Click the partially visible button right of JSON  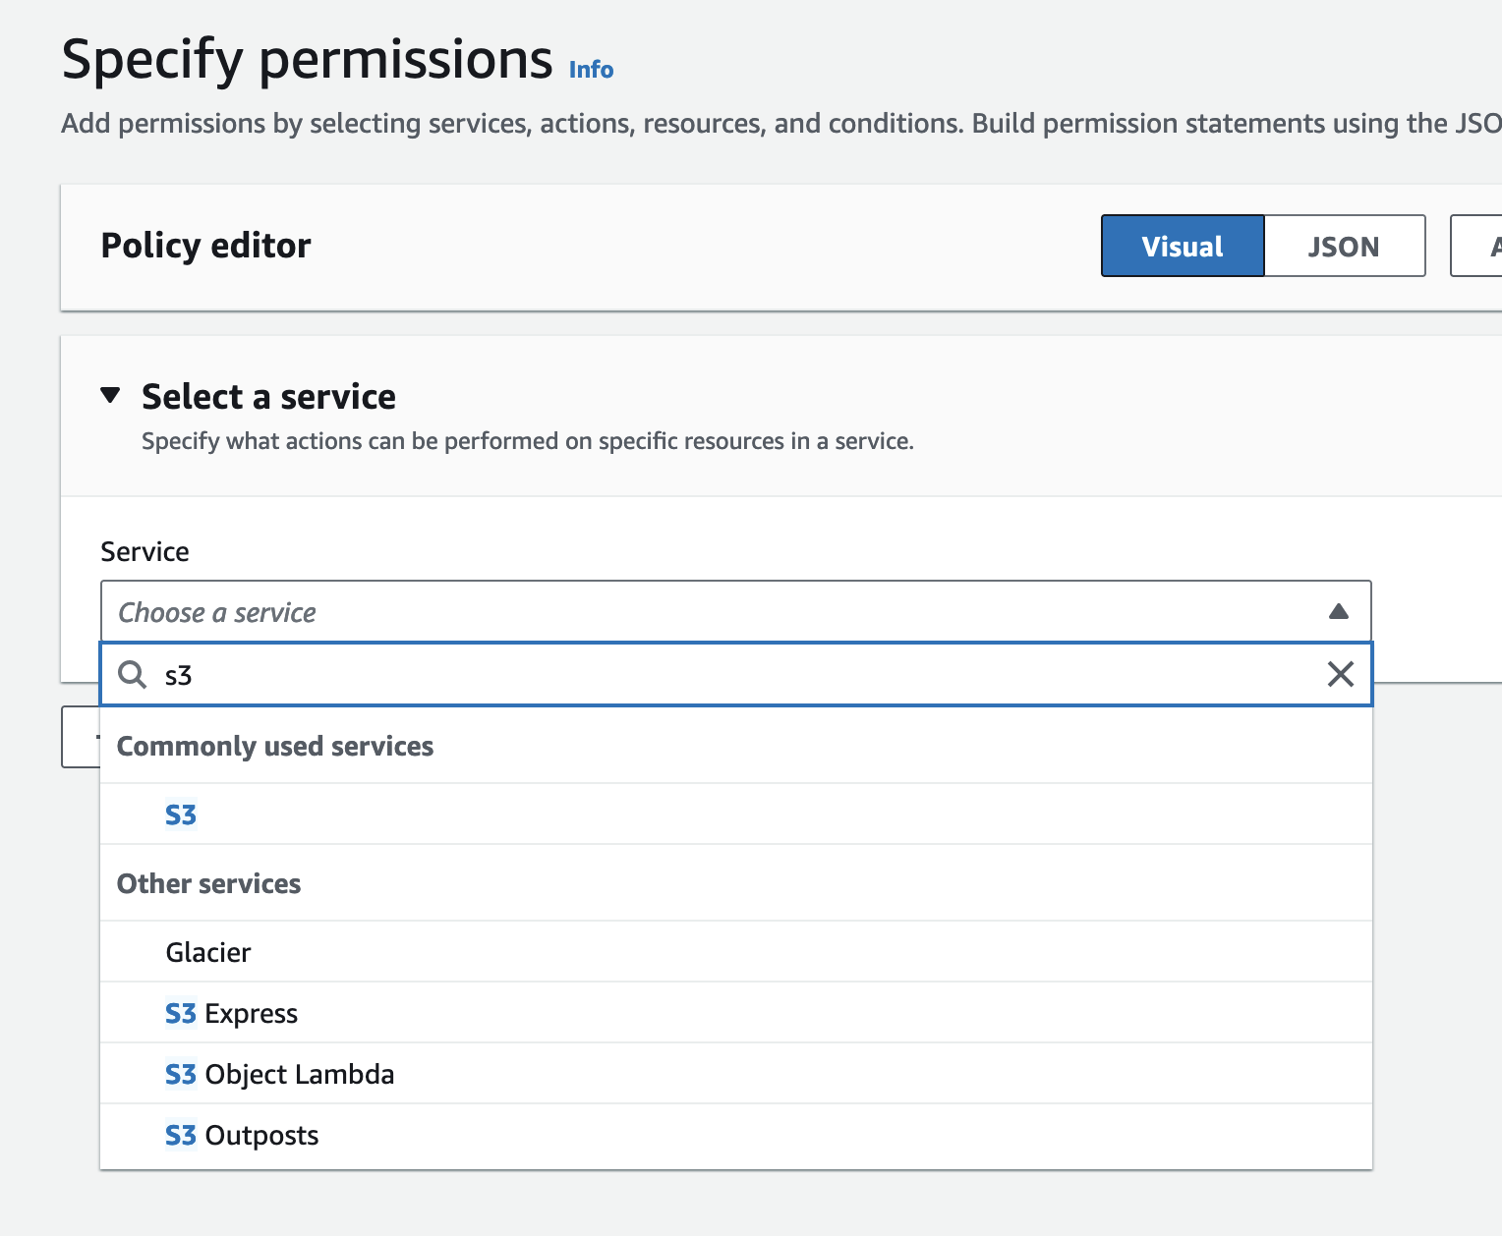click(1479, 246)
